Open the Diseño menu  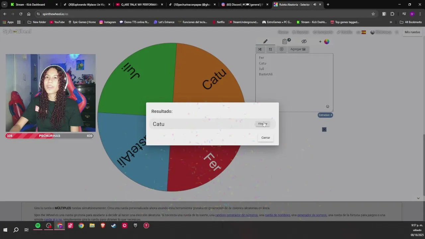coord(344,32)
